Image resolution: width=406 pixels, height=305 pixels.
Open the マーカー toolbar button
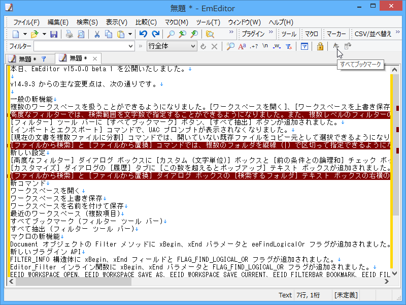tap(336, 34)
